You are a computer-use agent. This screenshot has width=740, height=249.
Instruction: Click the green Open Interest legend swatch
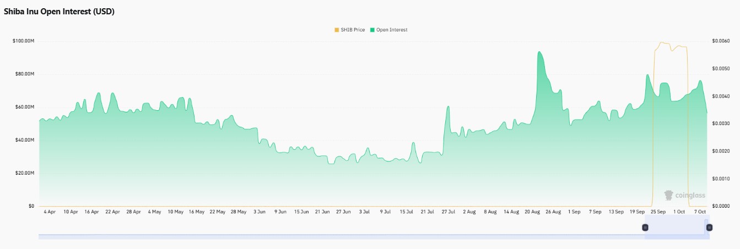(373, 30)
